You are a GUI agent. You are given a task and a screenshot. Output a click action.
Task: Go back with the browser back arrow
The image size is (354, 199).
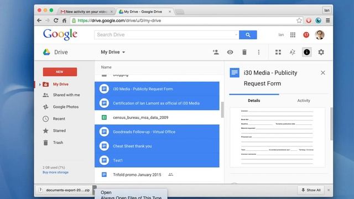pos(39,20)
